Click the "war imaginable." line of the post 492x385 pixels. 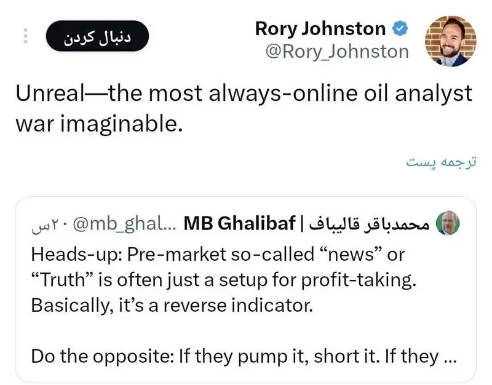98,124
